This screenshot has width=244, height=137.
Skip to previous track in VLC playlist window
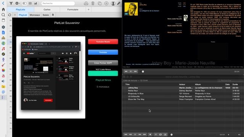click(126, 134)
